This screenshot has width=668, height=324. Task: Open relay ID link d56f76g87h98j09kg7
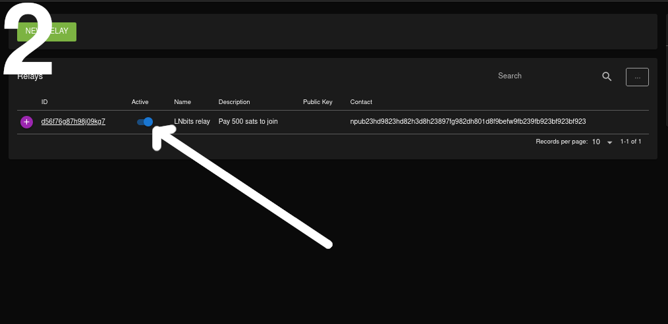click(x=73, y=122)
